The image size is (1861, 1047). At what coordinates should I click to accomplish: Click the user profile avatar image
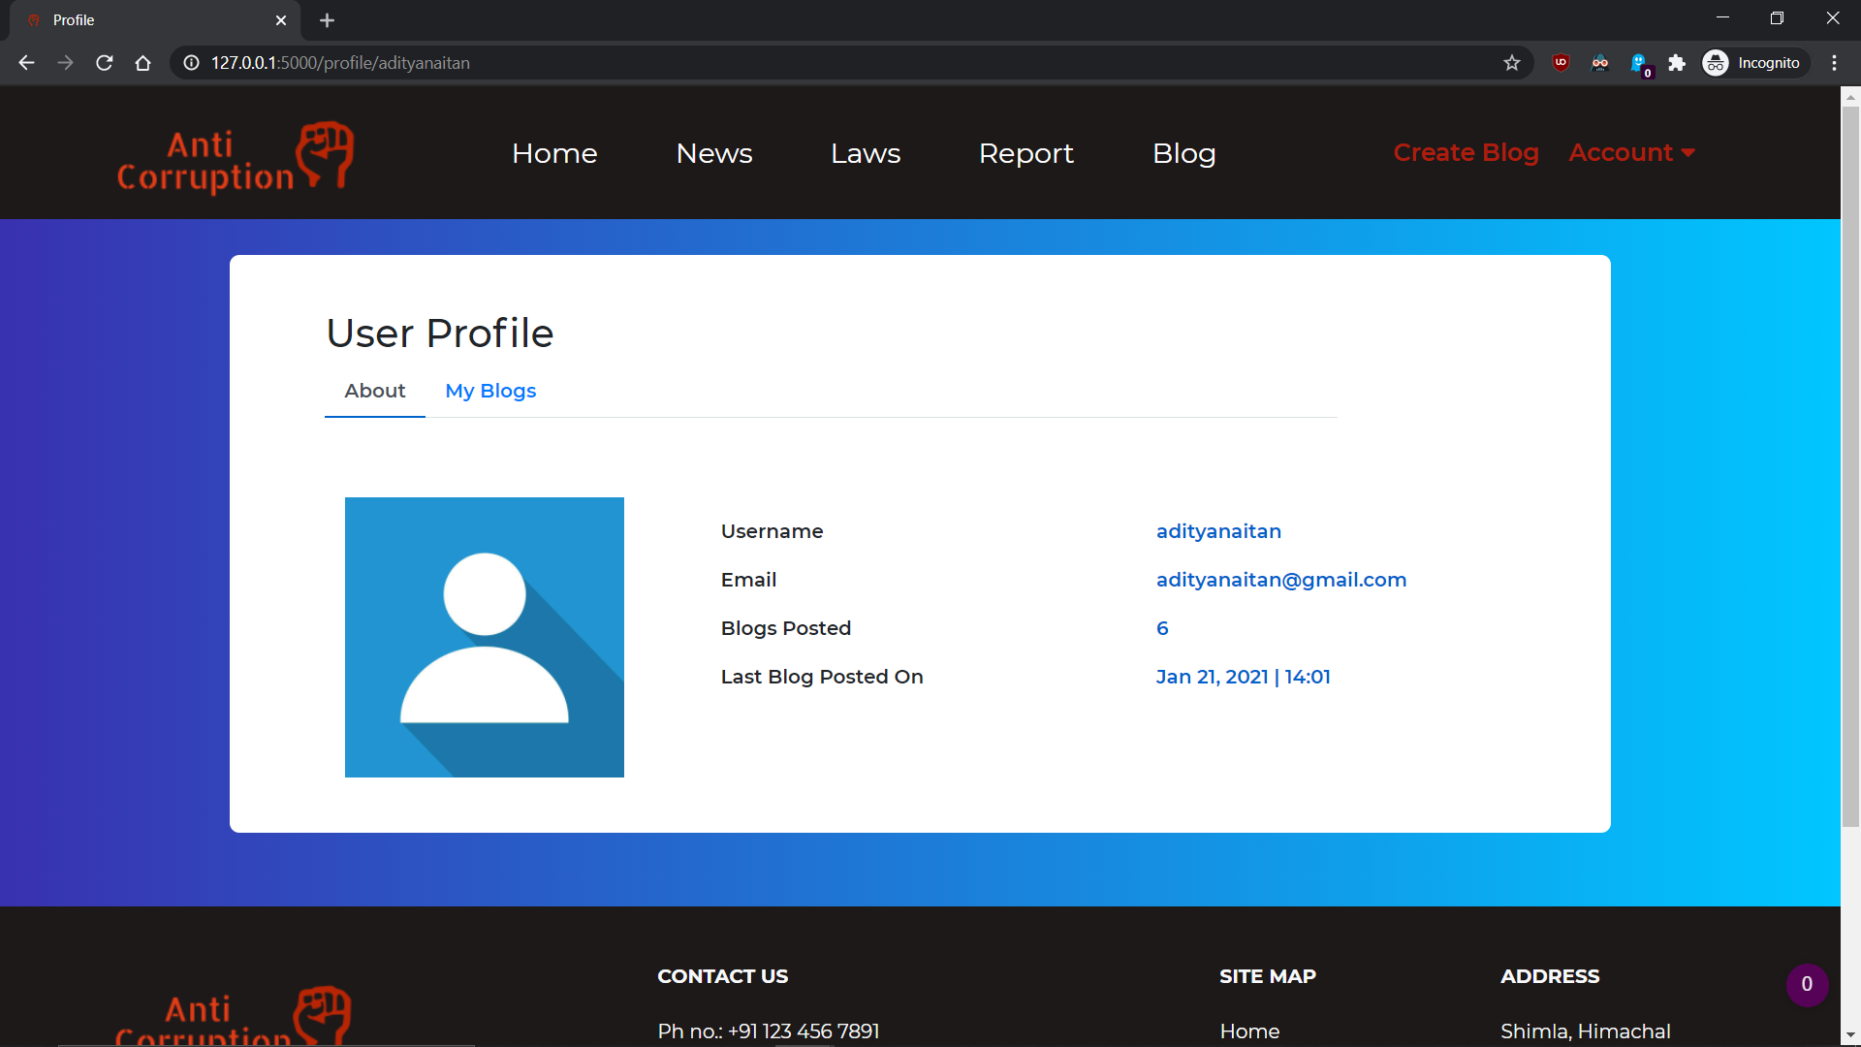(485, 637)
